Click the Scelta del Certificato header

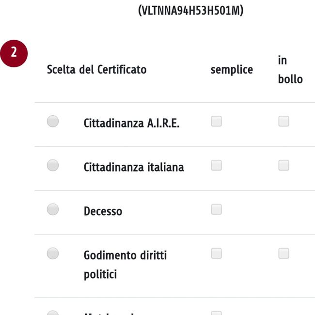[x=96, y=70]
